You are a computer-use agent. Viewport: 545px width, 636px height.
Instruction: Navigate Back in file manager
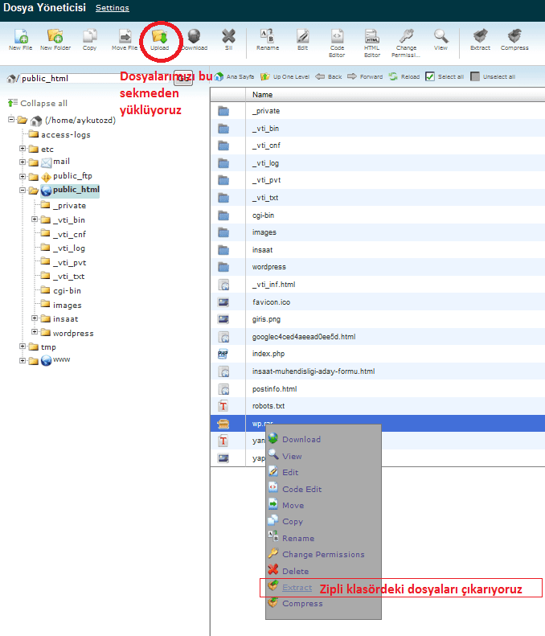coord(329,76)
